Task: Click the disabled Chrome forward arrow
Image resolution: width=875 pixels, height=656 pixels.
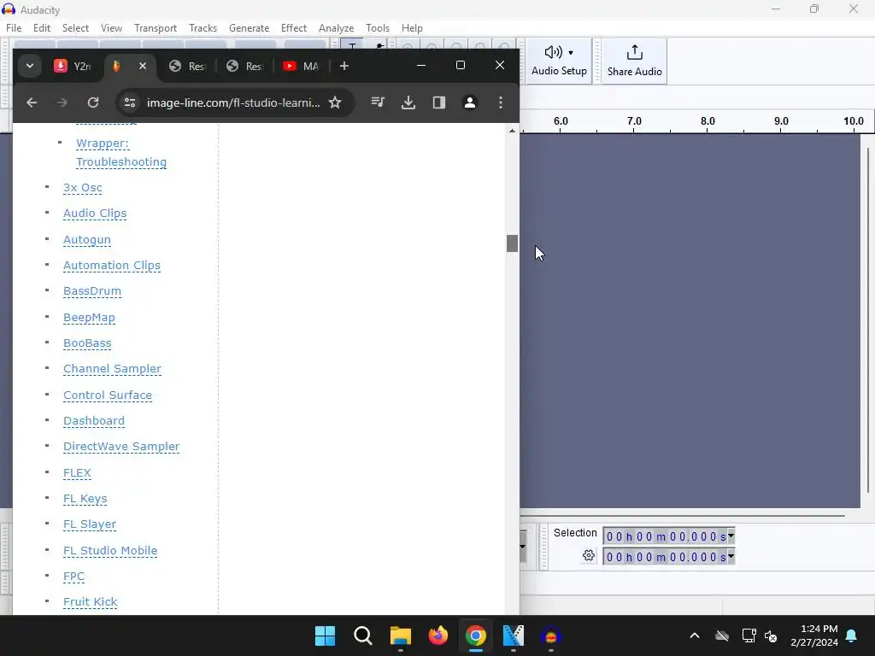Action: (x=62, y=102)
